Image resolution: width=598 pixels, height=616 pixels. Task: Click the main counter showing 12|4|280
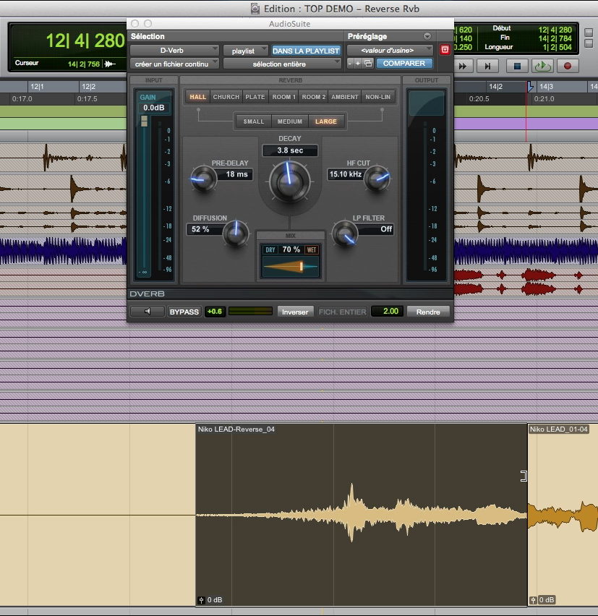coord(85,40)
